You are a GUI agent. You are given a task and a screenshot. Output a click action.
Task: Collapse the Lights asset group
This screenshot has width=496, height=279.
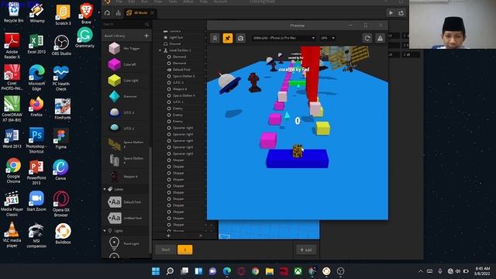105,231
